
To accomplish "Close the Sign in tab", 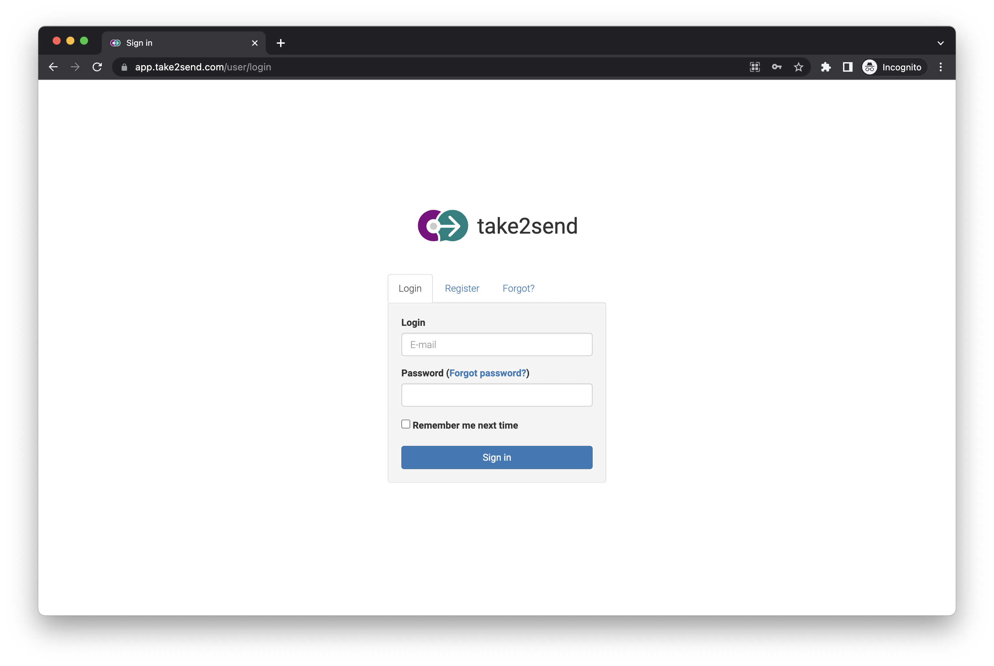I will tap(255, 43).
